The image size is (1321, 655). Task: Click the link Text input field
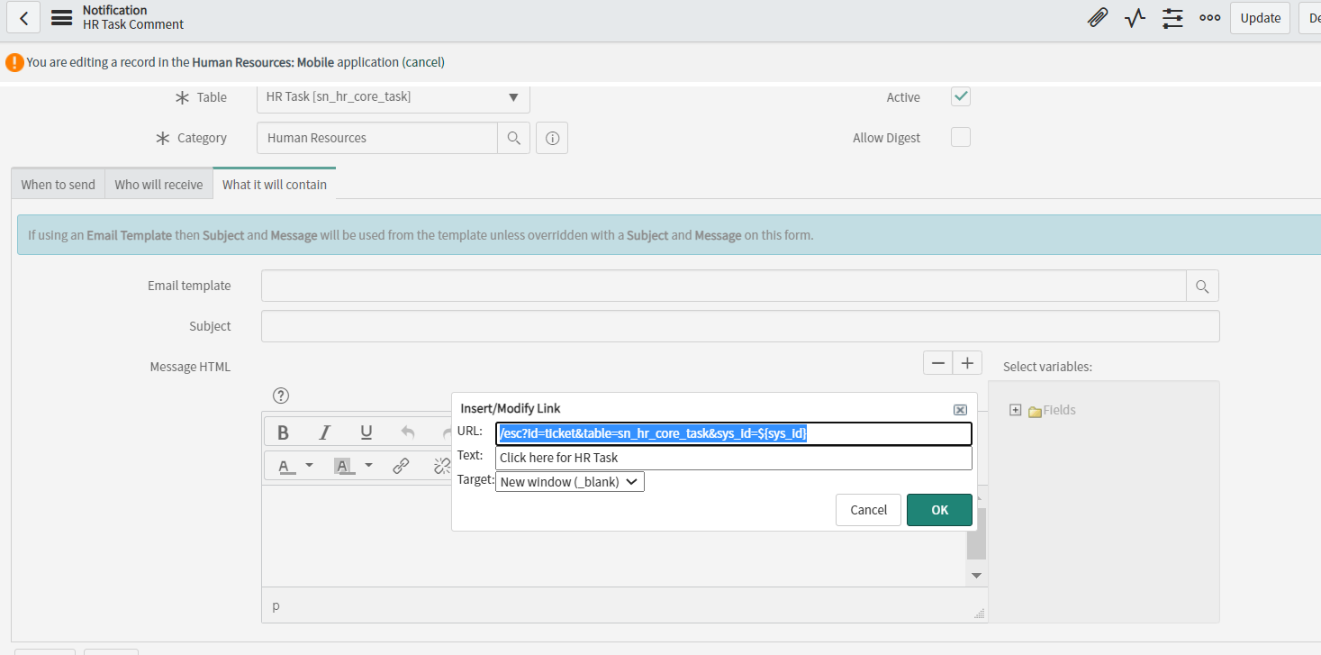point(734,458)
